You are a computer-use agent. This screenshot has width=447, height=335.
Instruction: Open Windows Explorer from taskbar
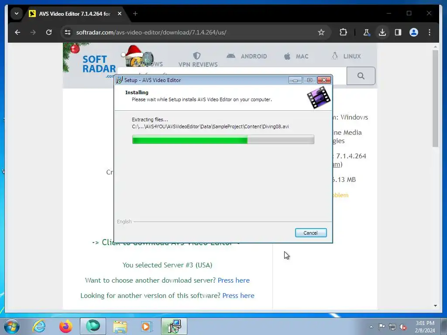(120, 326)
